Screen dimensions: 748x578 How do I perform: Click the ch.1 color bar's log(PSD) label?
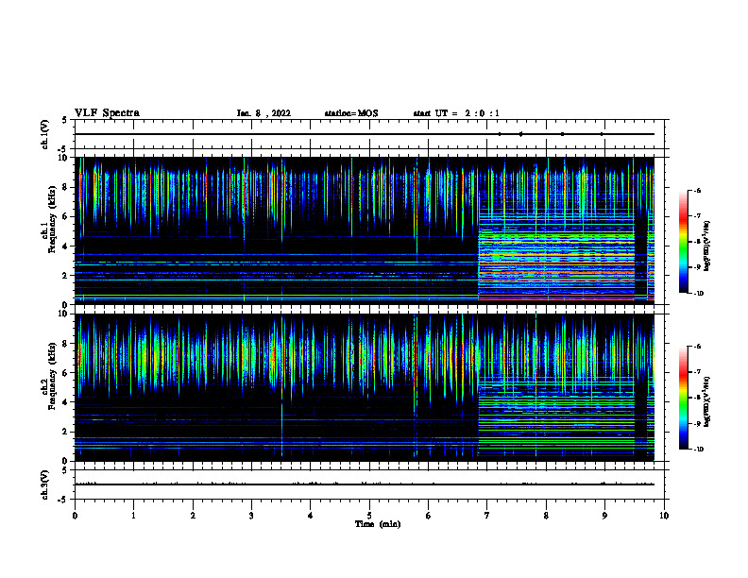[707, 246]
